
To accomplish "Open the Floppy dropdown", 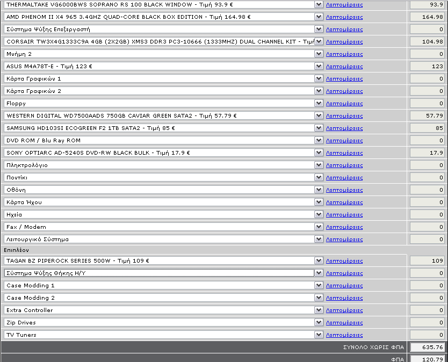I will 163,103.
